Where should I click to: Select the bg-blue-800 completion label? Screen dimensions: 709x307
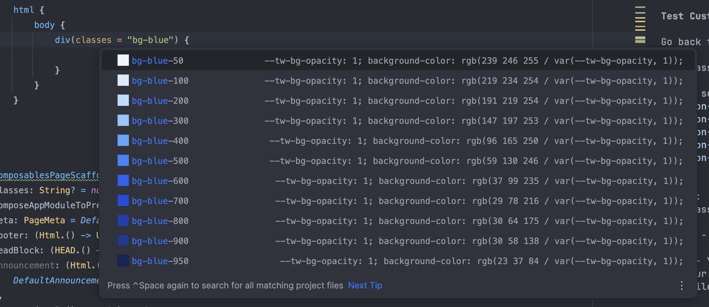click(160, 221)
